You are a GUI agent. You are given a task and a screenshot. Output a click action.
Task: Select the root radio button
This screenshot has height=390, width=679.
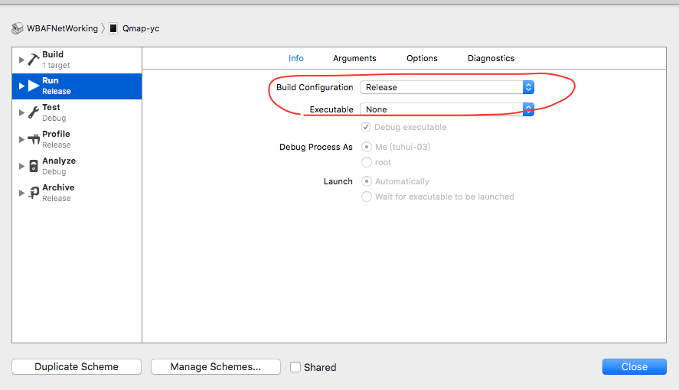367,162
